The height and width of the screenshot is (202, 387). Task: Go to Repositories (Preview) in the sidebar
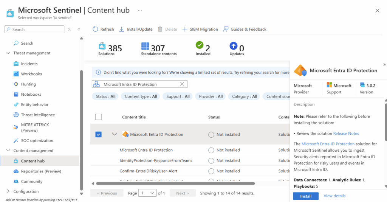pyautogui.click(x=41, y=171)
